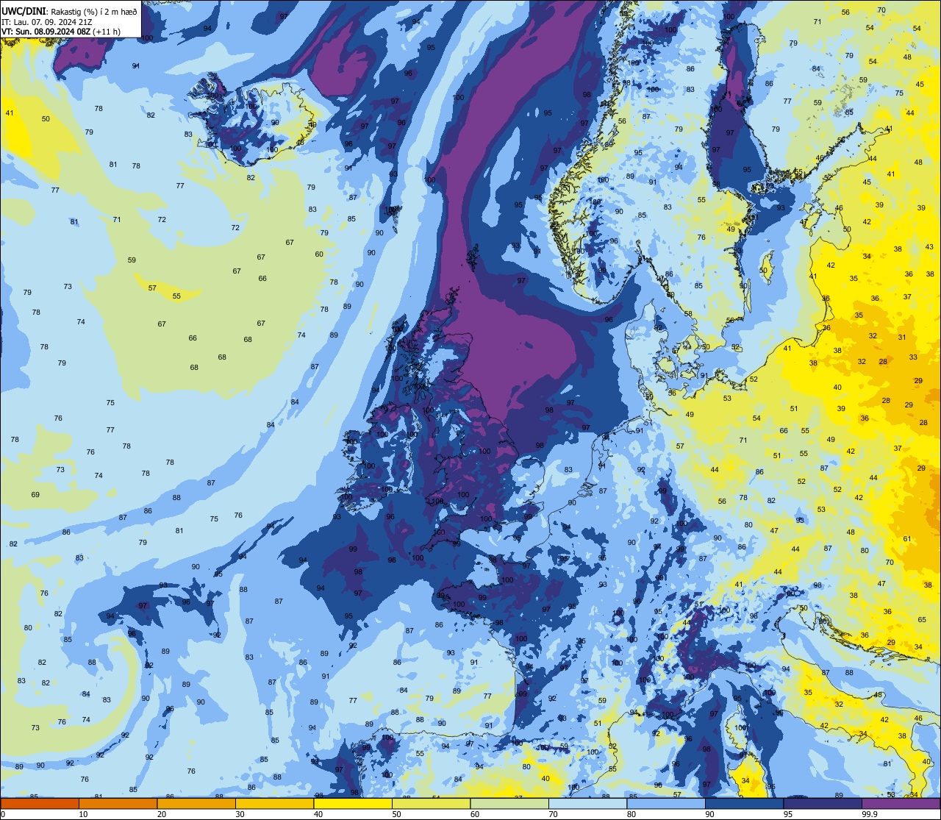Click the 60–70% yellow-green legend swatch
Screen dimensions: 941x820
(509, 804)
